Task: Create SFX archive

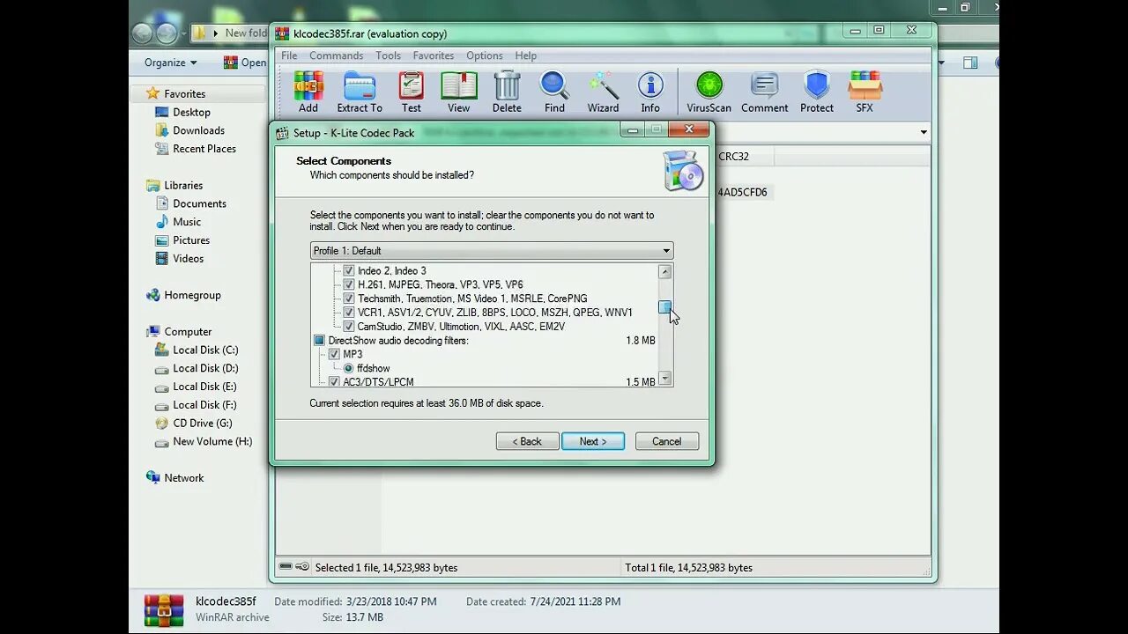Action: click(865, 92)
